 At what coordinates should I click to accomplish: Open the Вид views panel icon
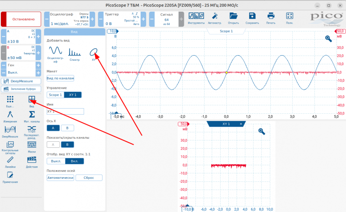[32, 101]
